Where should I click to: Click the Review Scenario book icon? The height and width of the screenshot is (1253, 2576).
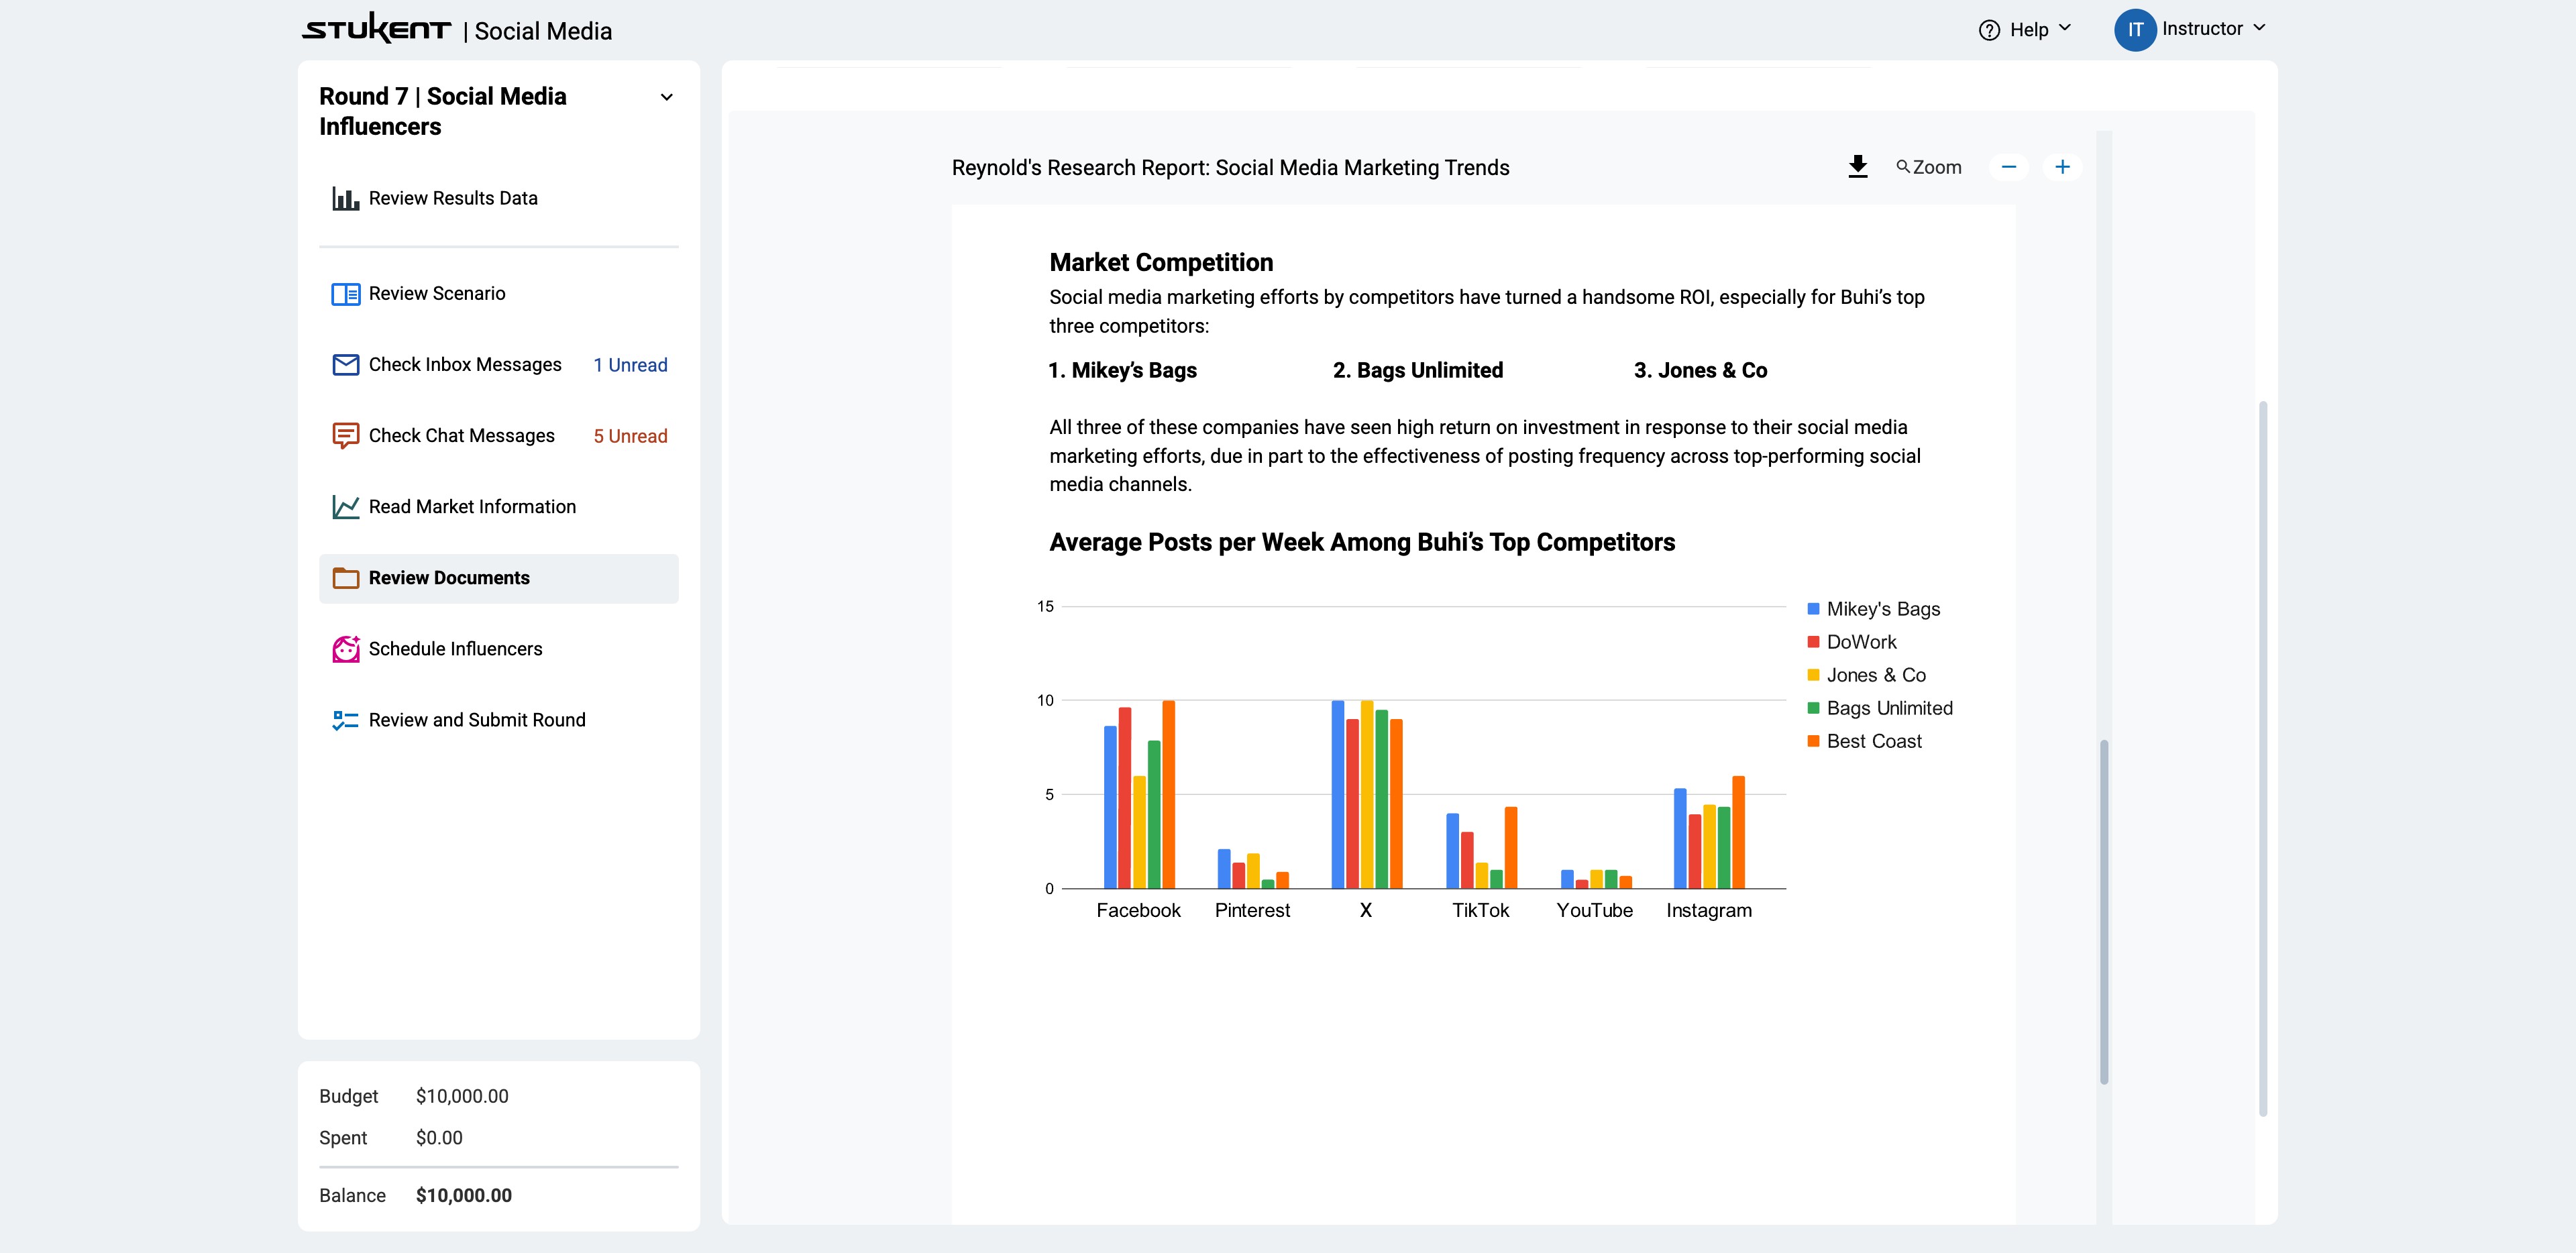tap(345, 294)
